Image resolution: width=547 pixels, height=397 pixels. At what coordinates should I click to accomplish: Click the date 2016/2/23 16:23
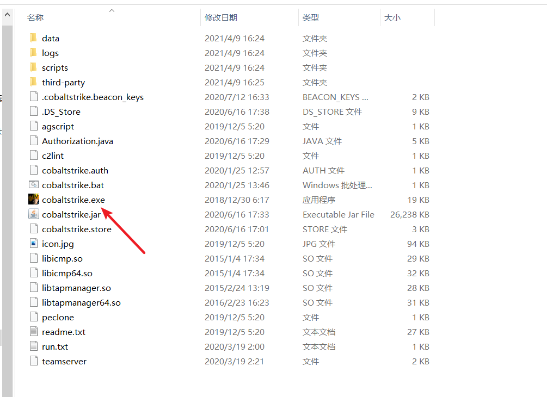click(x=237, y=302)
